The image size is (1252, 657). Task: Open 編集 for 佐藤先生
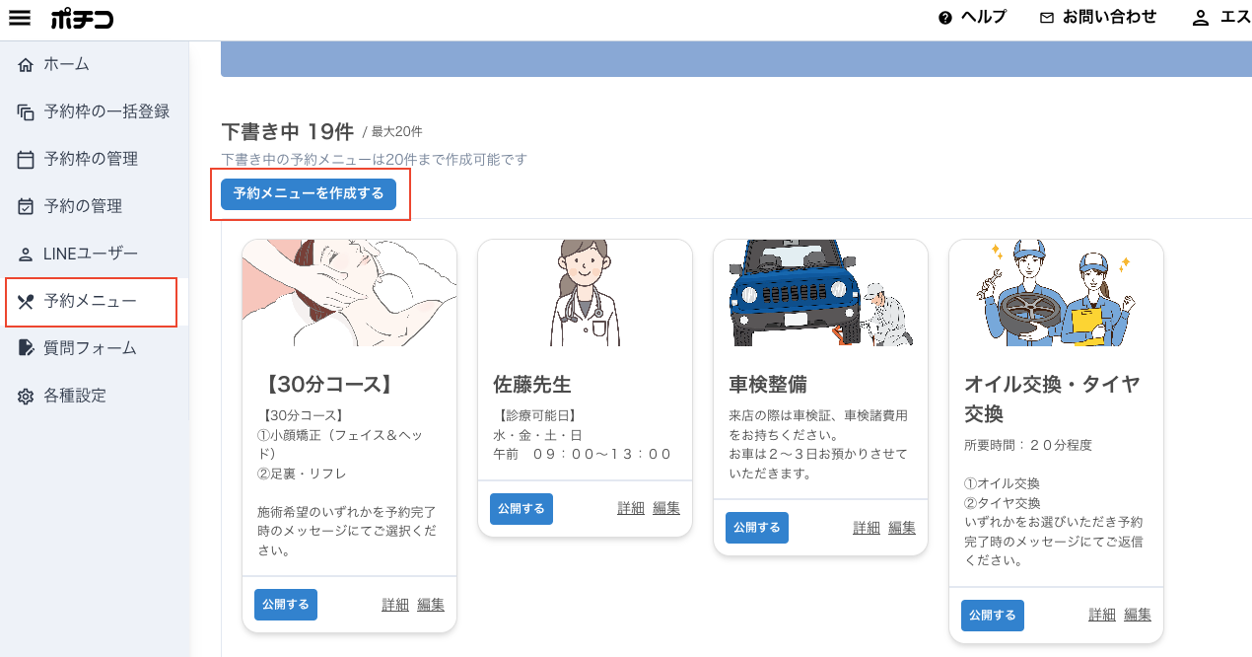(666, 509)
